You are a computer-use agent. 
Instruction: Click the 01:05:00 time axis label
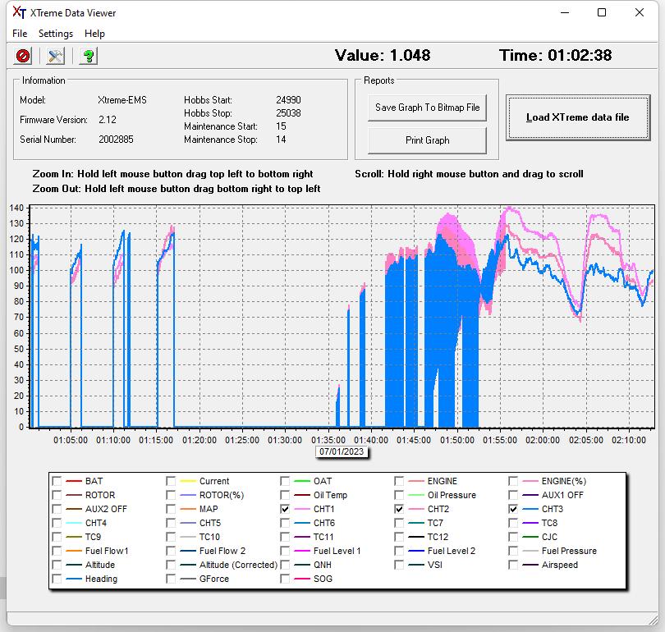(71, 441)
